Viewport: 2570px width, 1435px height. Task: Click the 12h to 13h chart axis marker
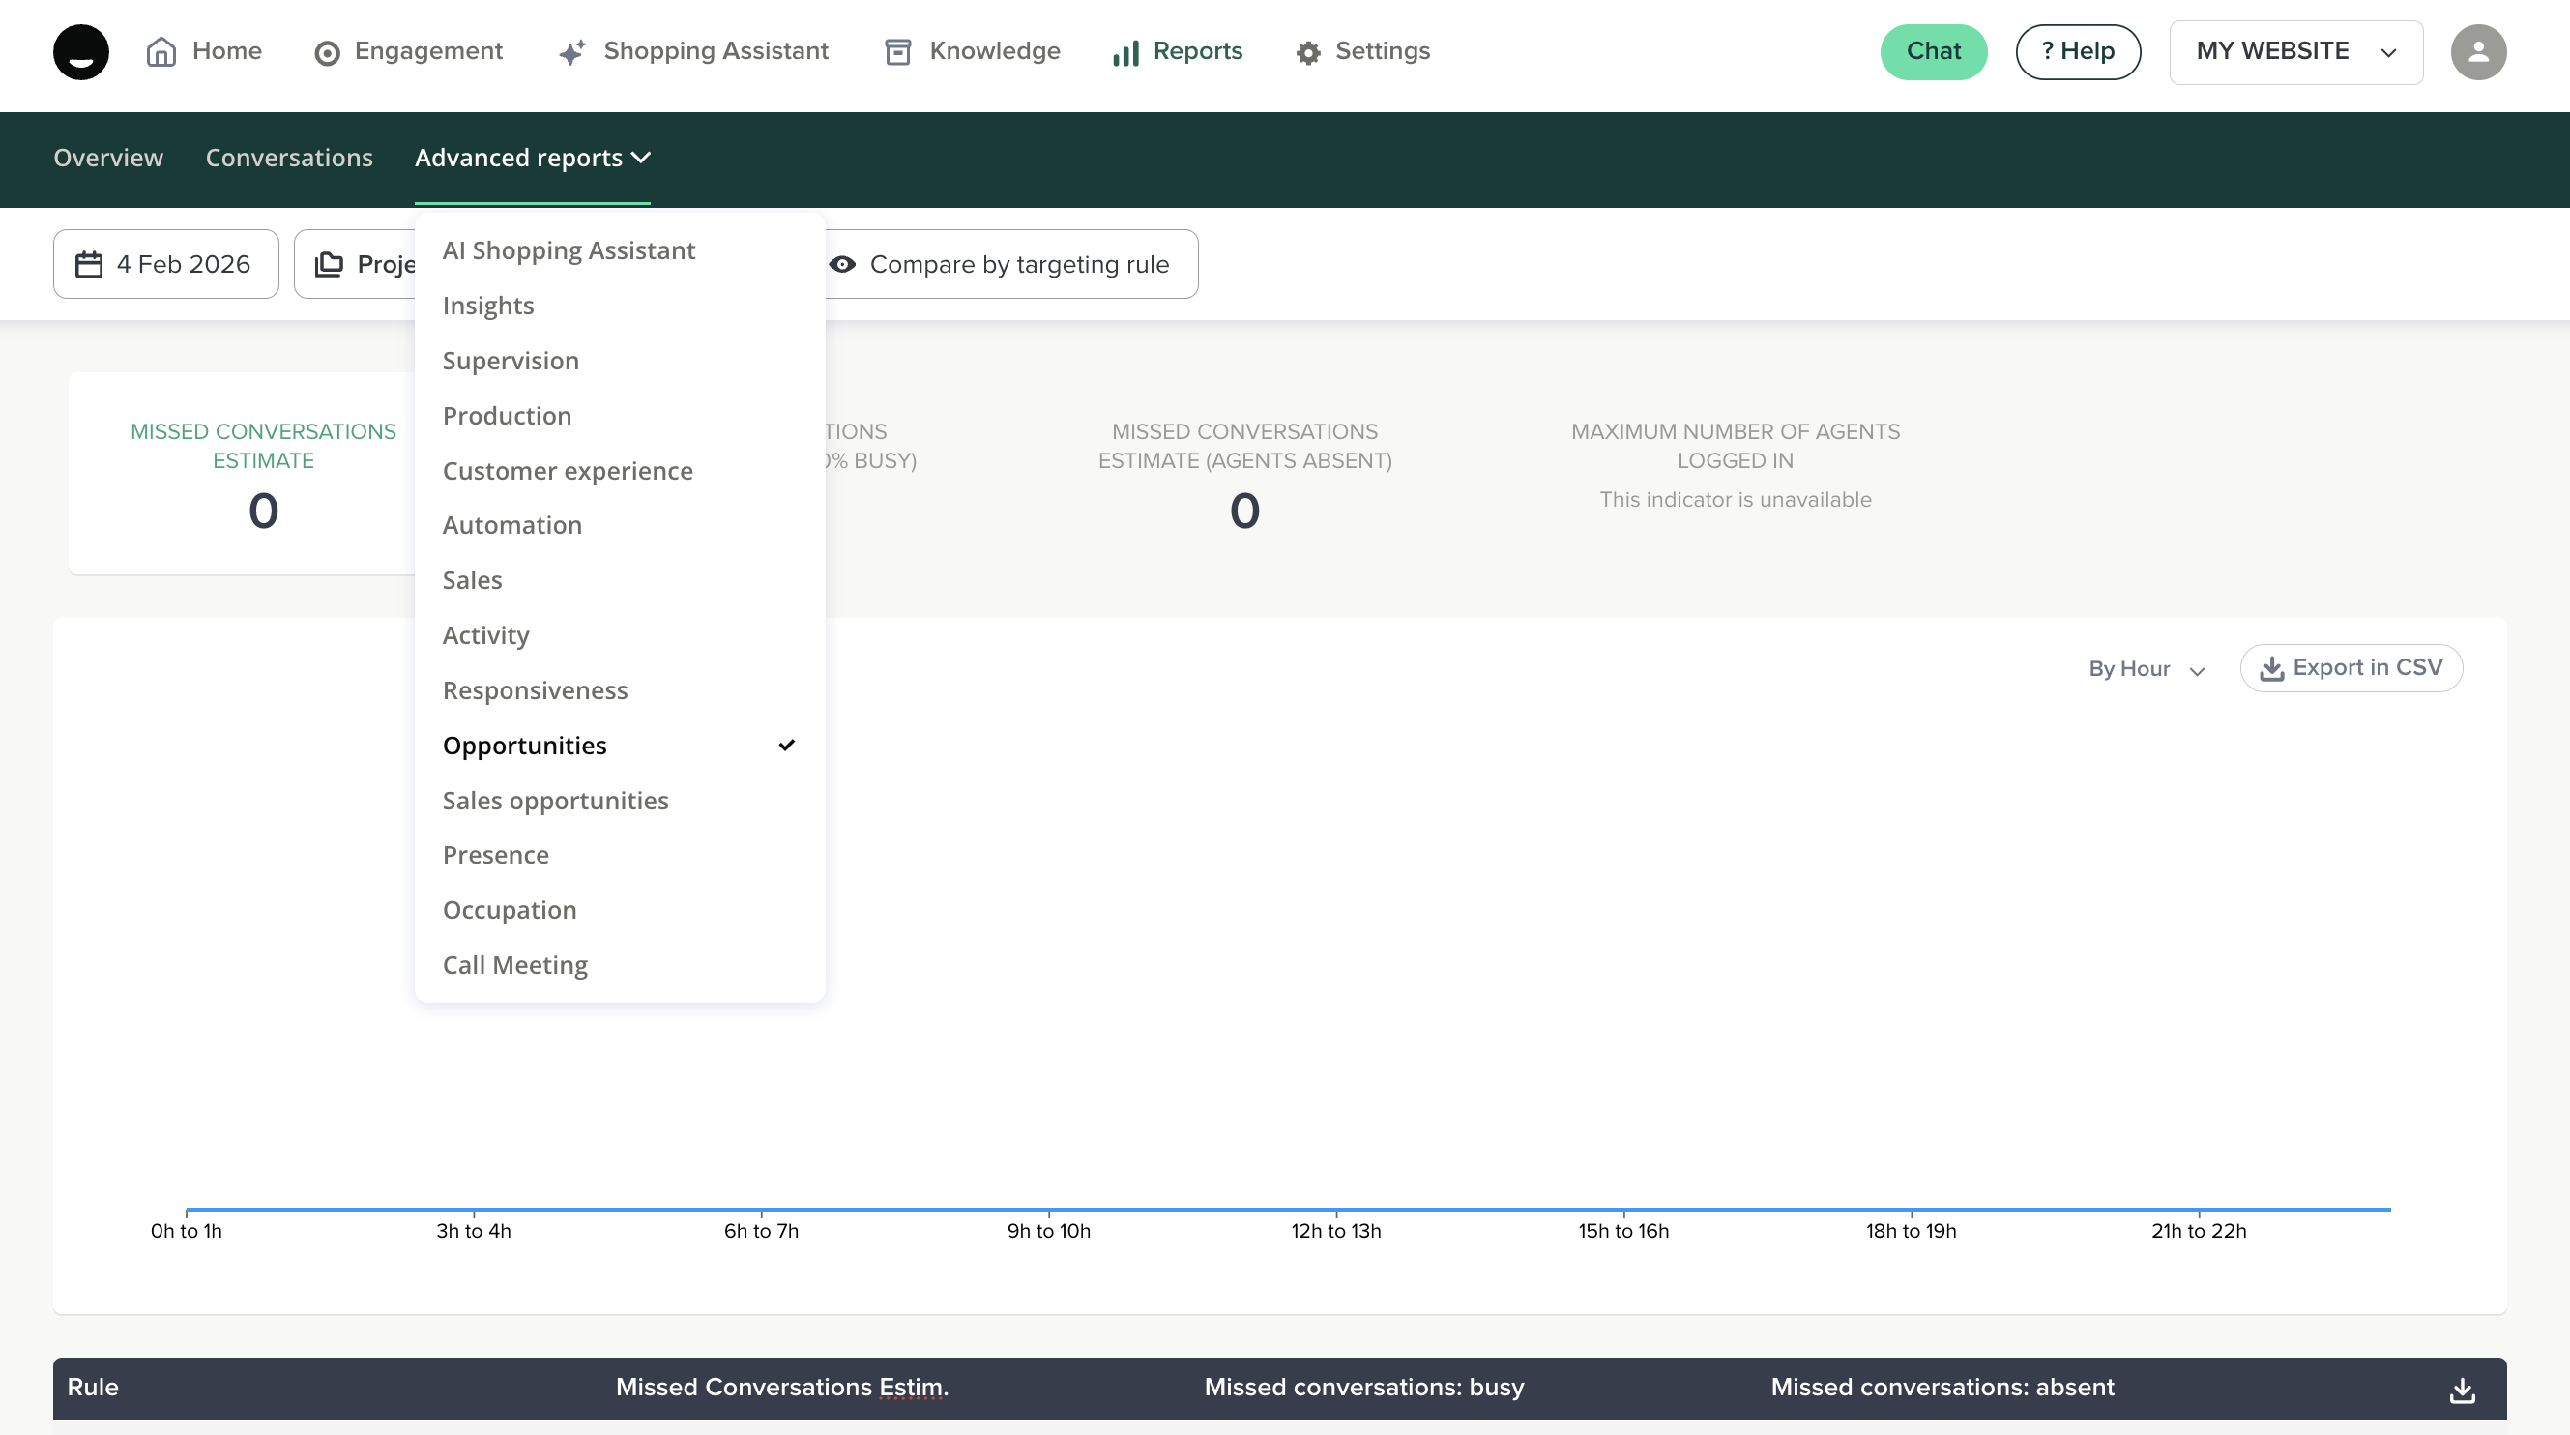coord(1335,1228)
